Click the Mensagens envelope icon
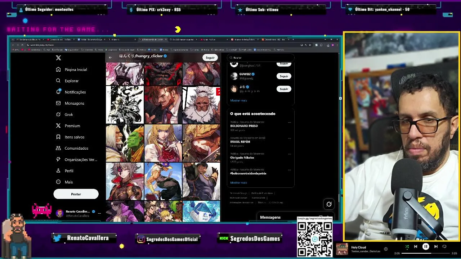 [x=58, y=103]
